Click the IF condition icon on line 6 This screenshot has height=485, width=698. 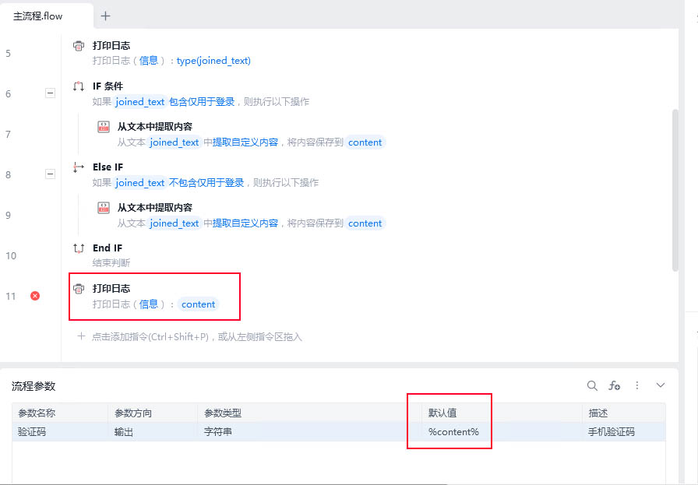tap(79, 86)
